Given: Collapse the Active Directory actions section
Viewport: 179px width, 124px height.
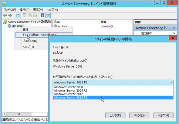Looking at the screenshot, I should (x=174, y=28).
